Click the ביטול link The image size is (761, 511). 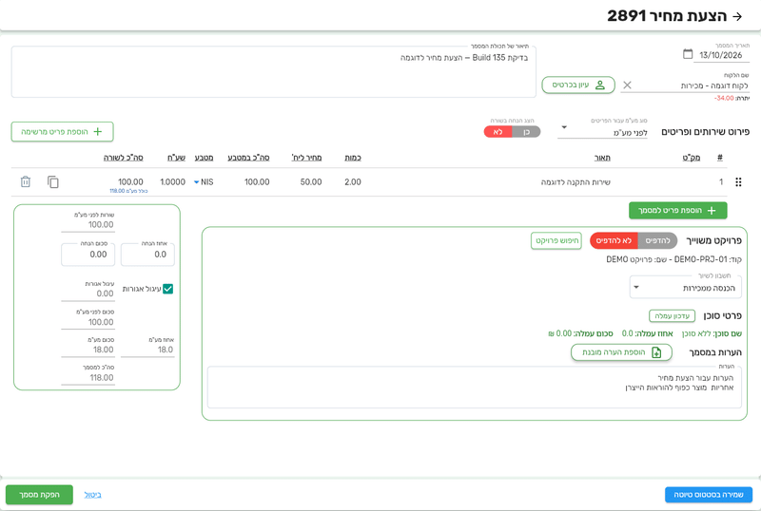pos(92,495)
